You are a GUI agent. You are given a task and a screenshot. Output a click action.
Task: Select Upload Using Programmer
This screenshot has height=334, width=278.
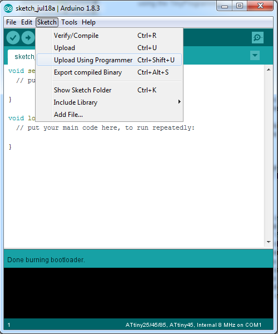(109, 60)
